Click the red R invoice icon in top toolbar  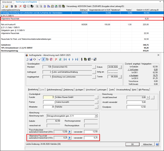[x=24, y=6]
